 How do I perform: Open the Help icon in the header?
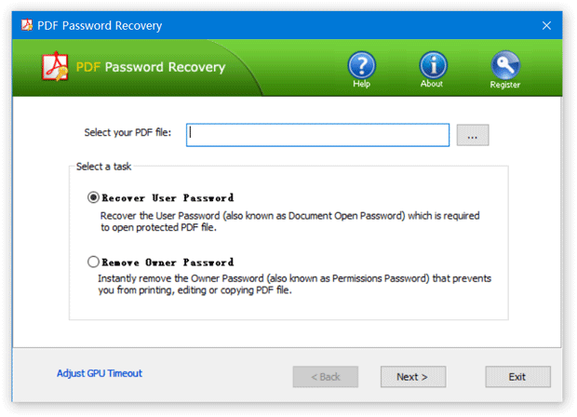[x=361, y=64]
